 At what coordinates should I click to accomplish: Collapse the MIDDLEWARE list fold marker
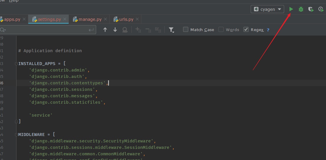pyautogui.click(x=16, y=135)
